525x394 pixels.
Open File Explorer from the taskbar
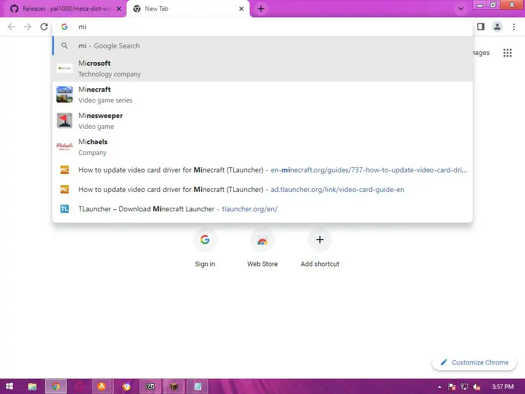pos(32,386)
